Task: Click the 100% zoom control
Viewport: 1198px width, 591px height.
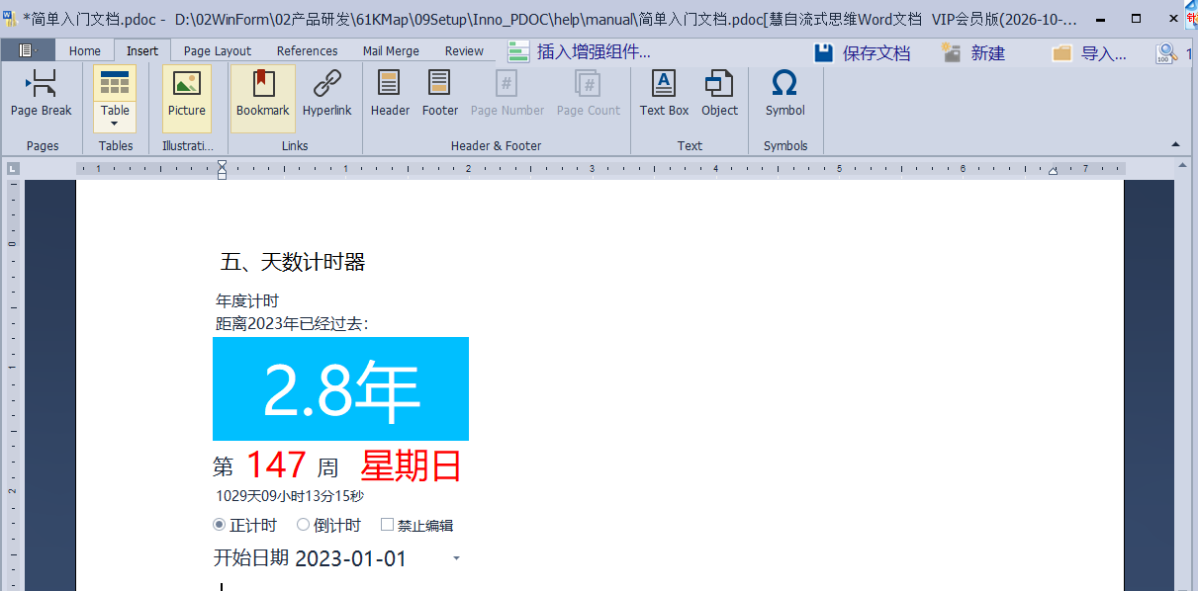Action: point(1166,50)
